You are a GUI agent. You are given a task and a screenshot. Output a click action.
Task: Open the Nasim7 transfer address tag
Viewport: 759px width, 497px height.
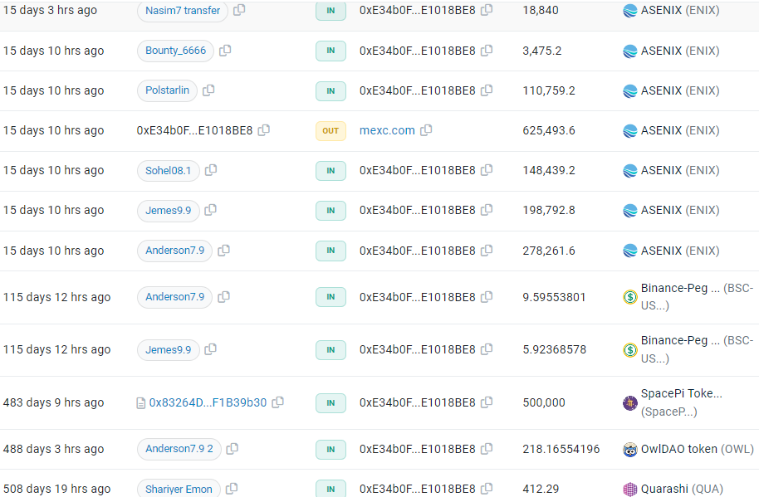point(183,11)
